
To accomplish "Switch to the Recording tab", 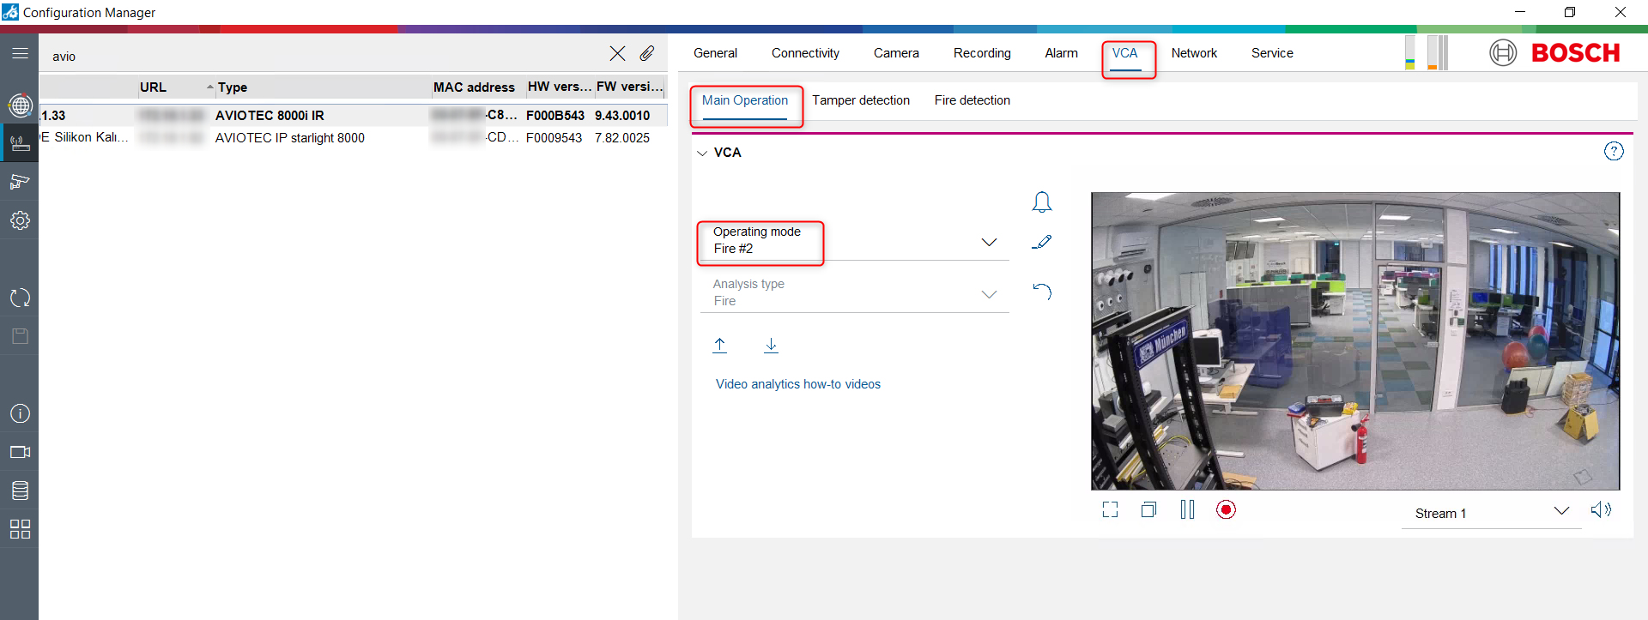I will [x=982, y=53].
